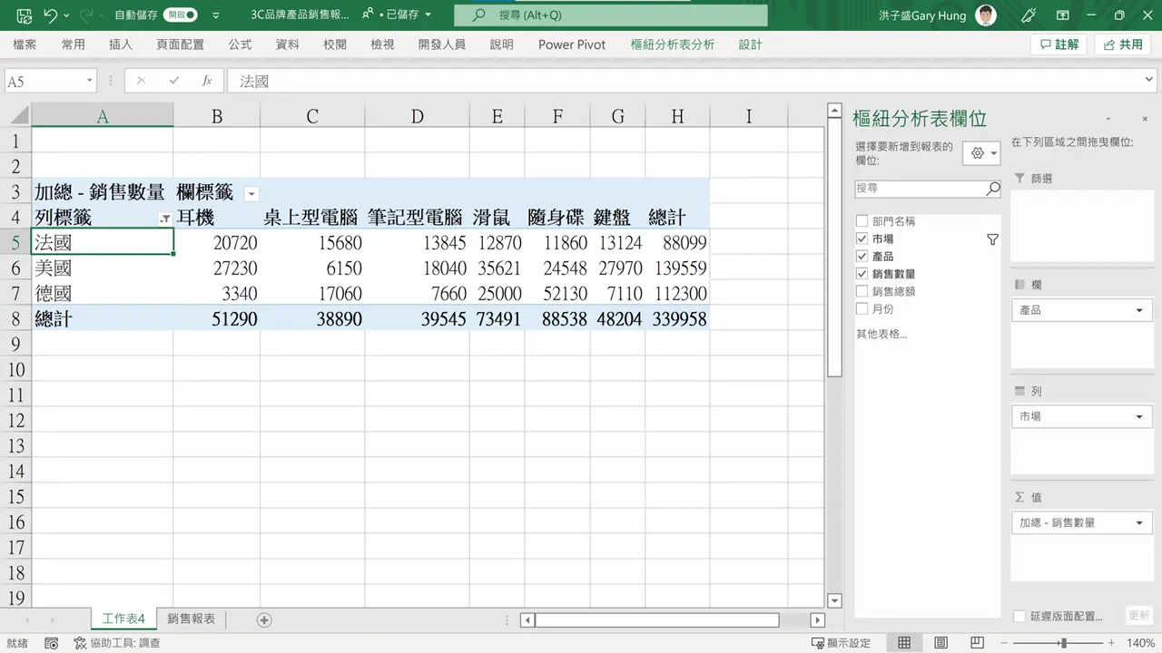
Task: Open the account profile picture
Action: [x=986, y=15]
